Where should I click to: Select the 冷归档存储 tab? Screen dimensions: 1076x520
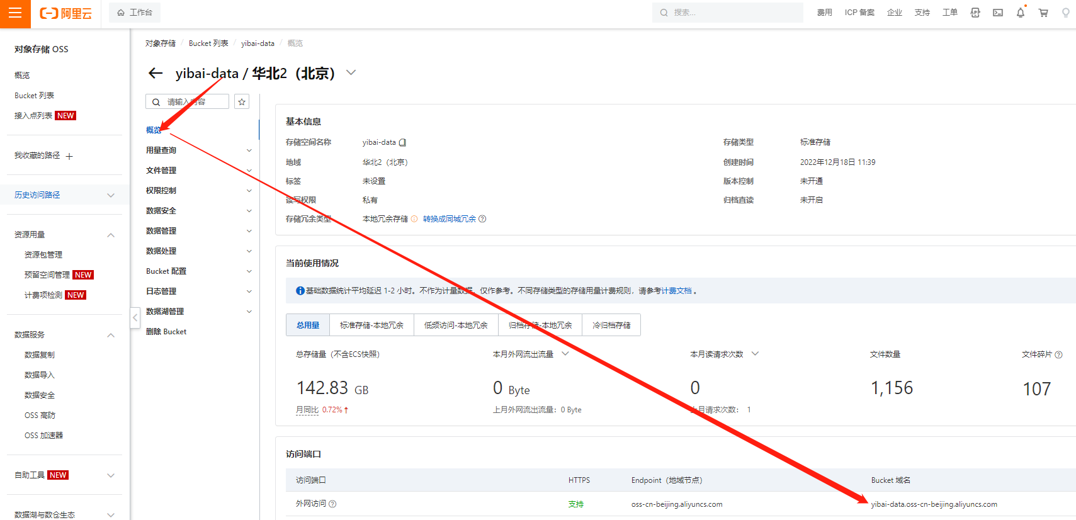pos(611,325)
